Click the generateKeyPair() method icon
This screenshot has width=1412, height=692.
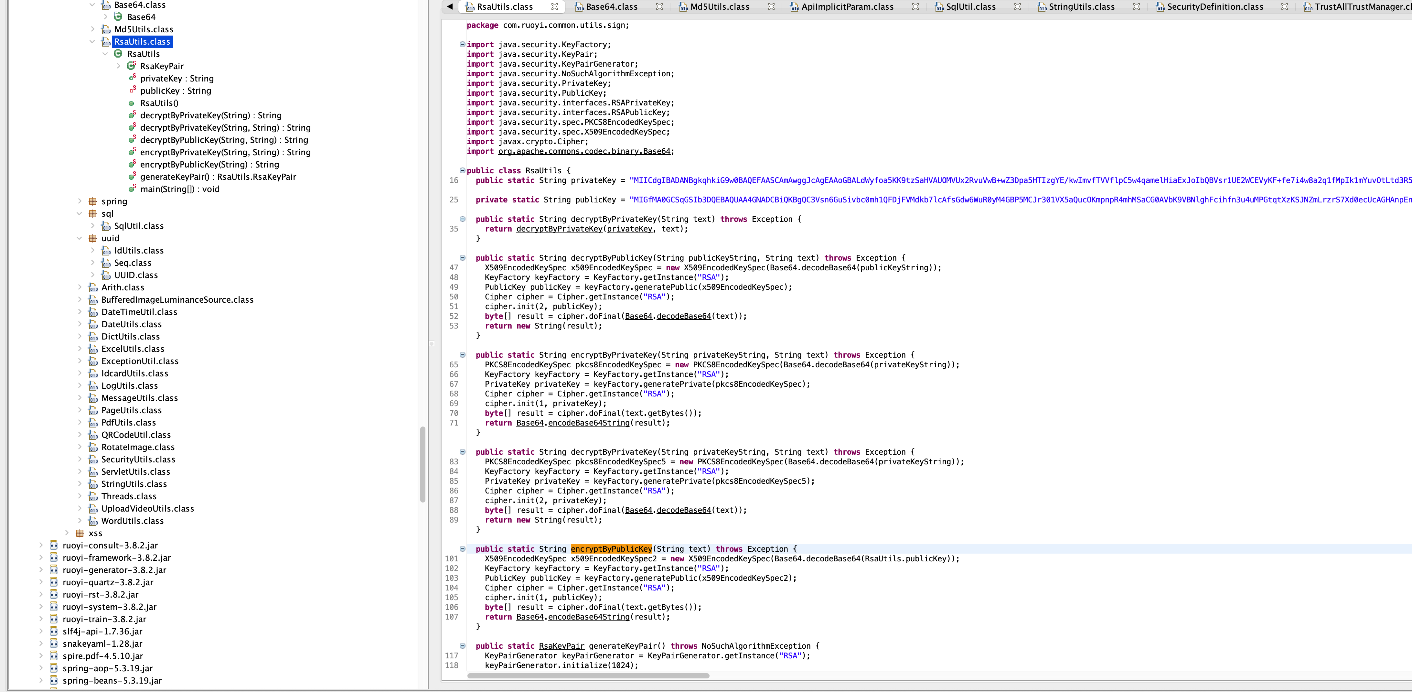tap(132, 176)
